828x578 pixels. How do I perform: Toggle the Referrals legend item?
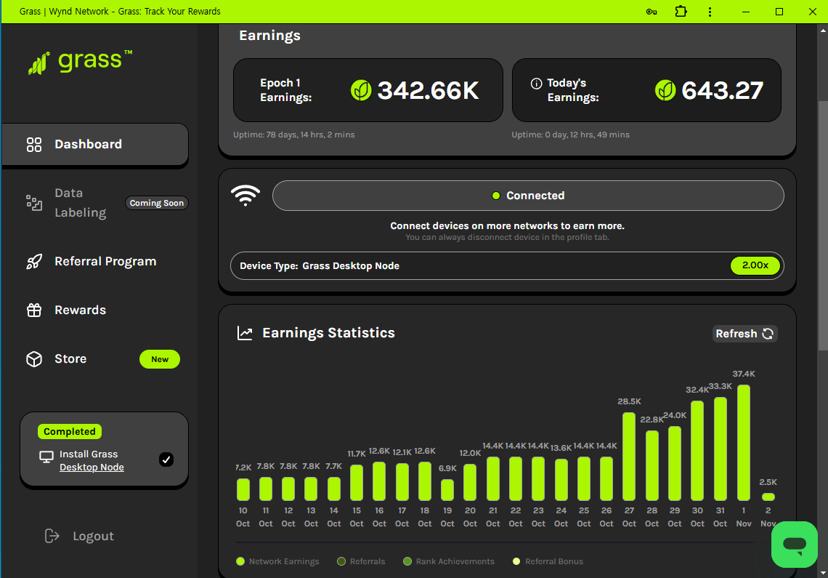(x=361, y=561)
